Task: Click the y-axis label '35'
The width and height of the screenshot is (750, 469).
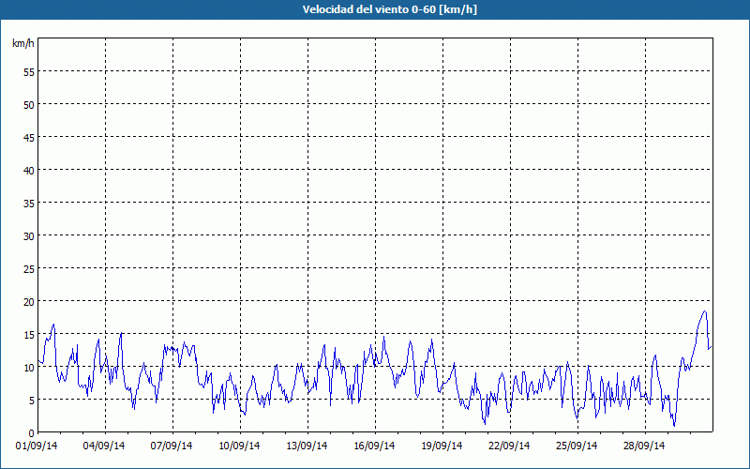Action: click(29, 203)
